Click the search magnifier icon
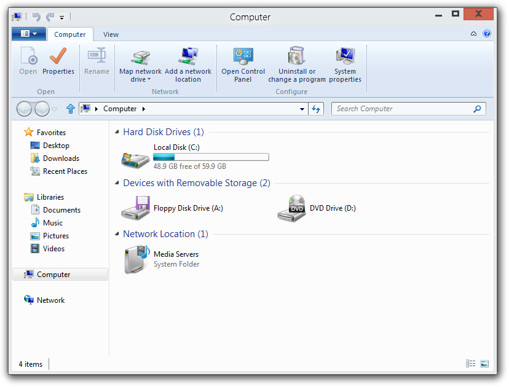 pyautogui.click(x=477, y=109)
